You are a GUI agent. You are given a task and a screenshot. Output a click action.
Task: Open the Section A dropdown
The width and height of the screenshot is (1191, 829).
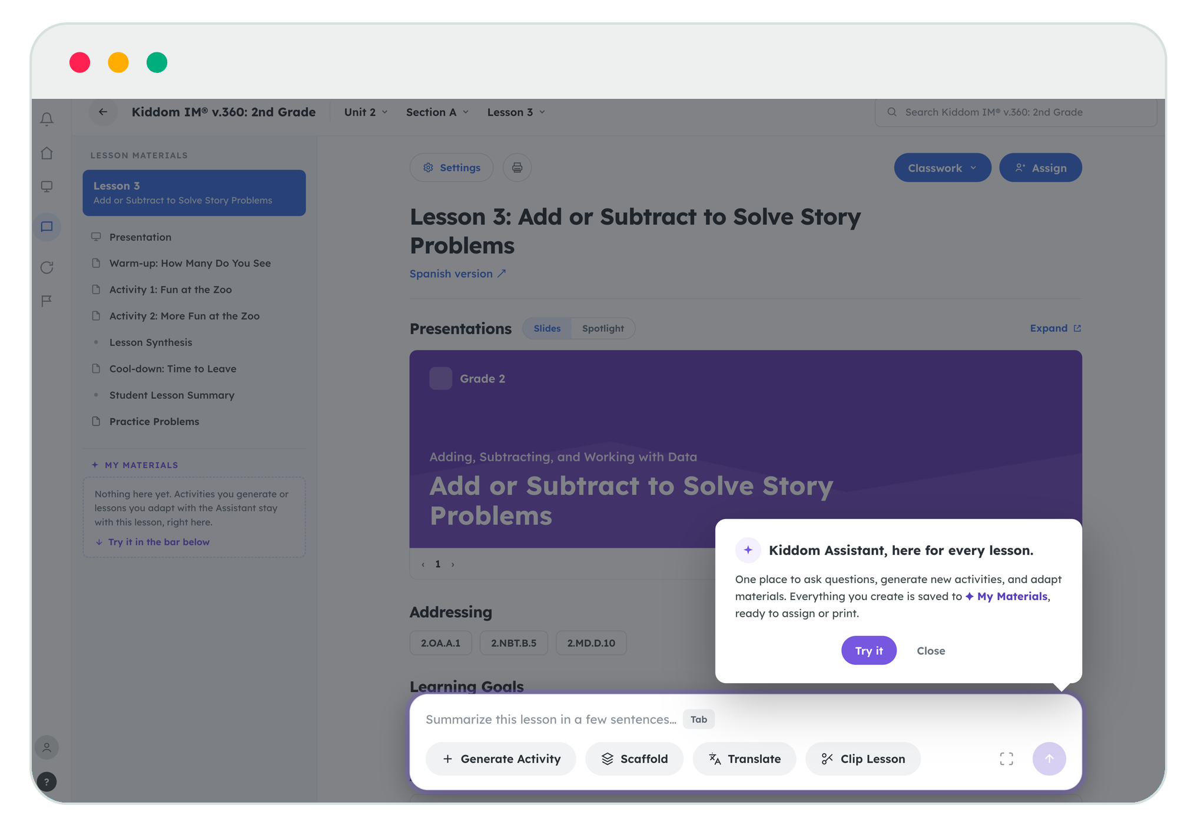(x=437, y=112)
